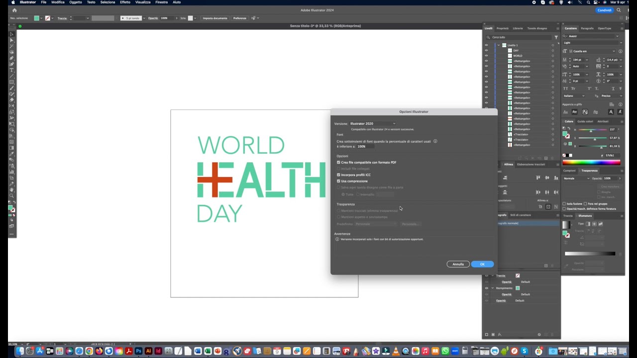Click the search magnifier icon near Condividi

pos(619,10)
